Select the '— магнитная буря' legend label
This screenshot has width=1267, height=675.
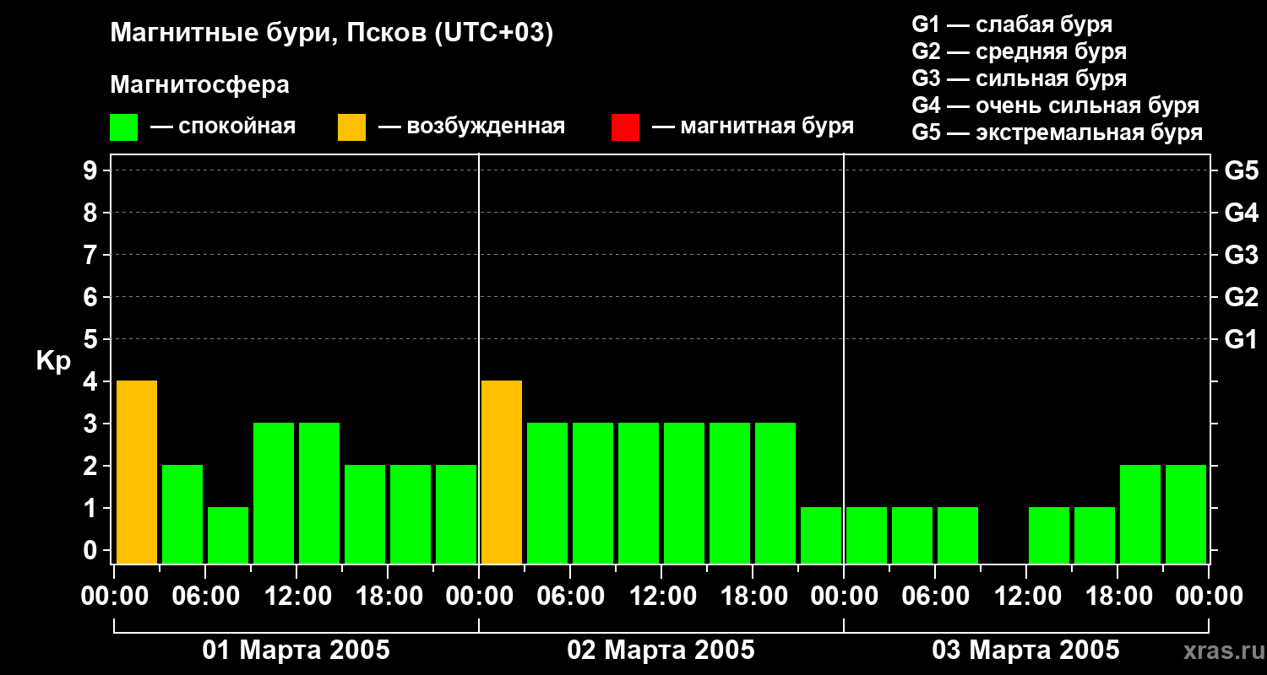click(x=753, y=127)
